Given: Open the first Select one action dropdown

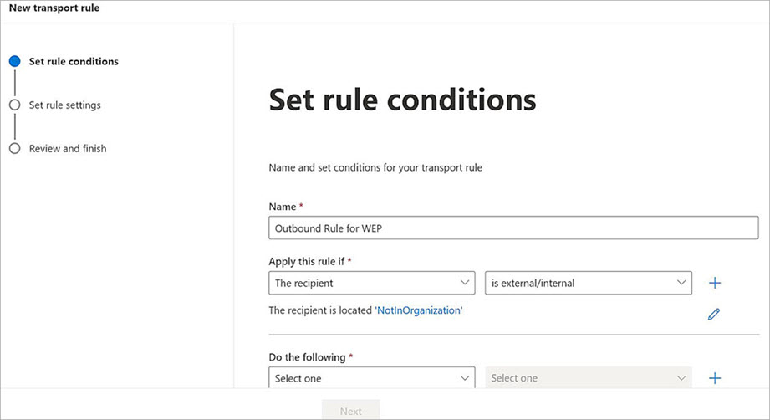Looking at the screenshot, I should [372, 378].
